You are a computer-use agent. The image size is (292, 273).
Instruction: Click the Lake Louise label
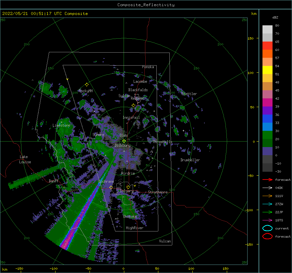[25, 159]
